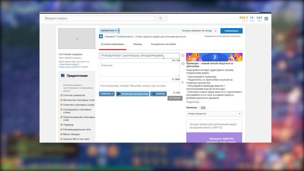Open the Шаблоны templates dropdown
The height and width of the screenshot is (171, 304).
click(106, 94)
